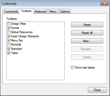Uncheck the Standard toolbar checkbox

click(x=9, y=49)
